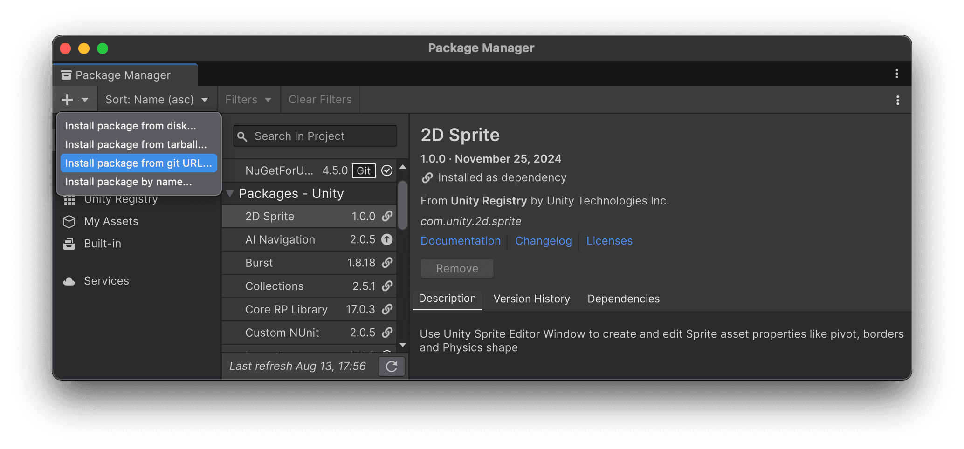Click the Built-in packages icon
Viewport: 964px width, 449px height.
pyautogui.click(x=69, y=244)
